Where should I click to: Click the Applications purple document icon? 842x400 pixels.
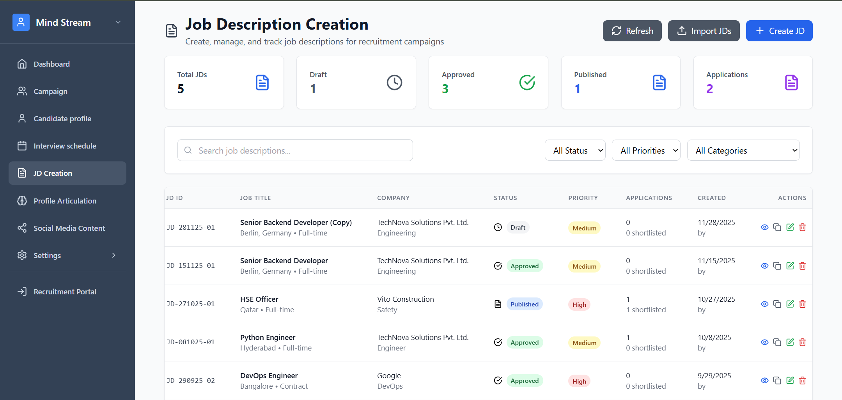pyautogui.click(x=791, y=83)
